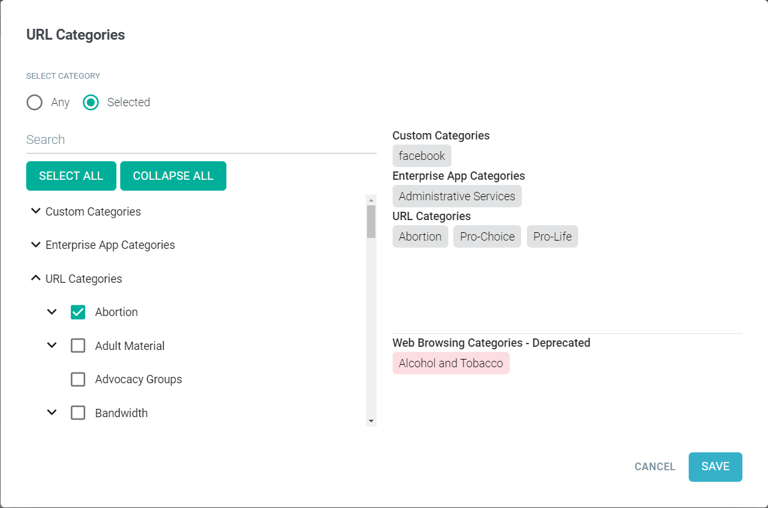768x508 pixels.
Task: Enable the Advocacy Groups checkbox
Action: 78,379
